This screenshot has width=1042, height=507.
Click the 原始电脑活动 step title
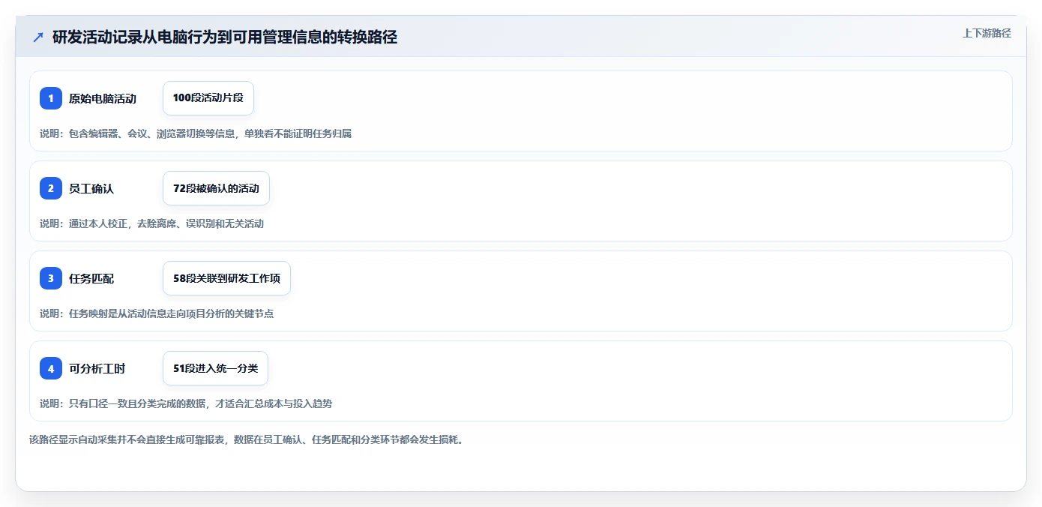pos(103,98)
